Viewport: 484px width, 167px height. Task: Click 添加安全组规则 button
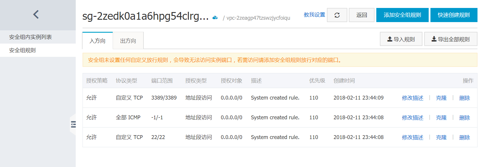pyautogui.click(x=402, y=15)
